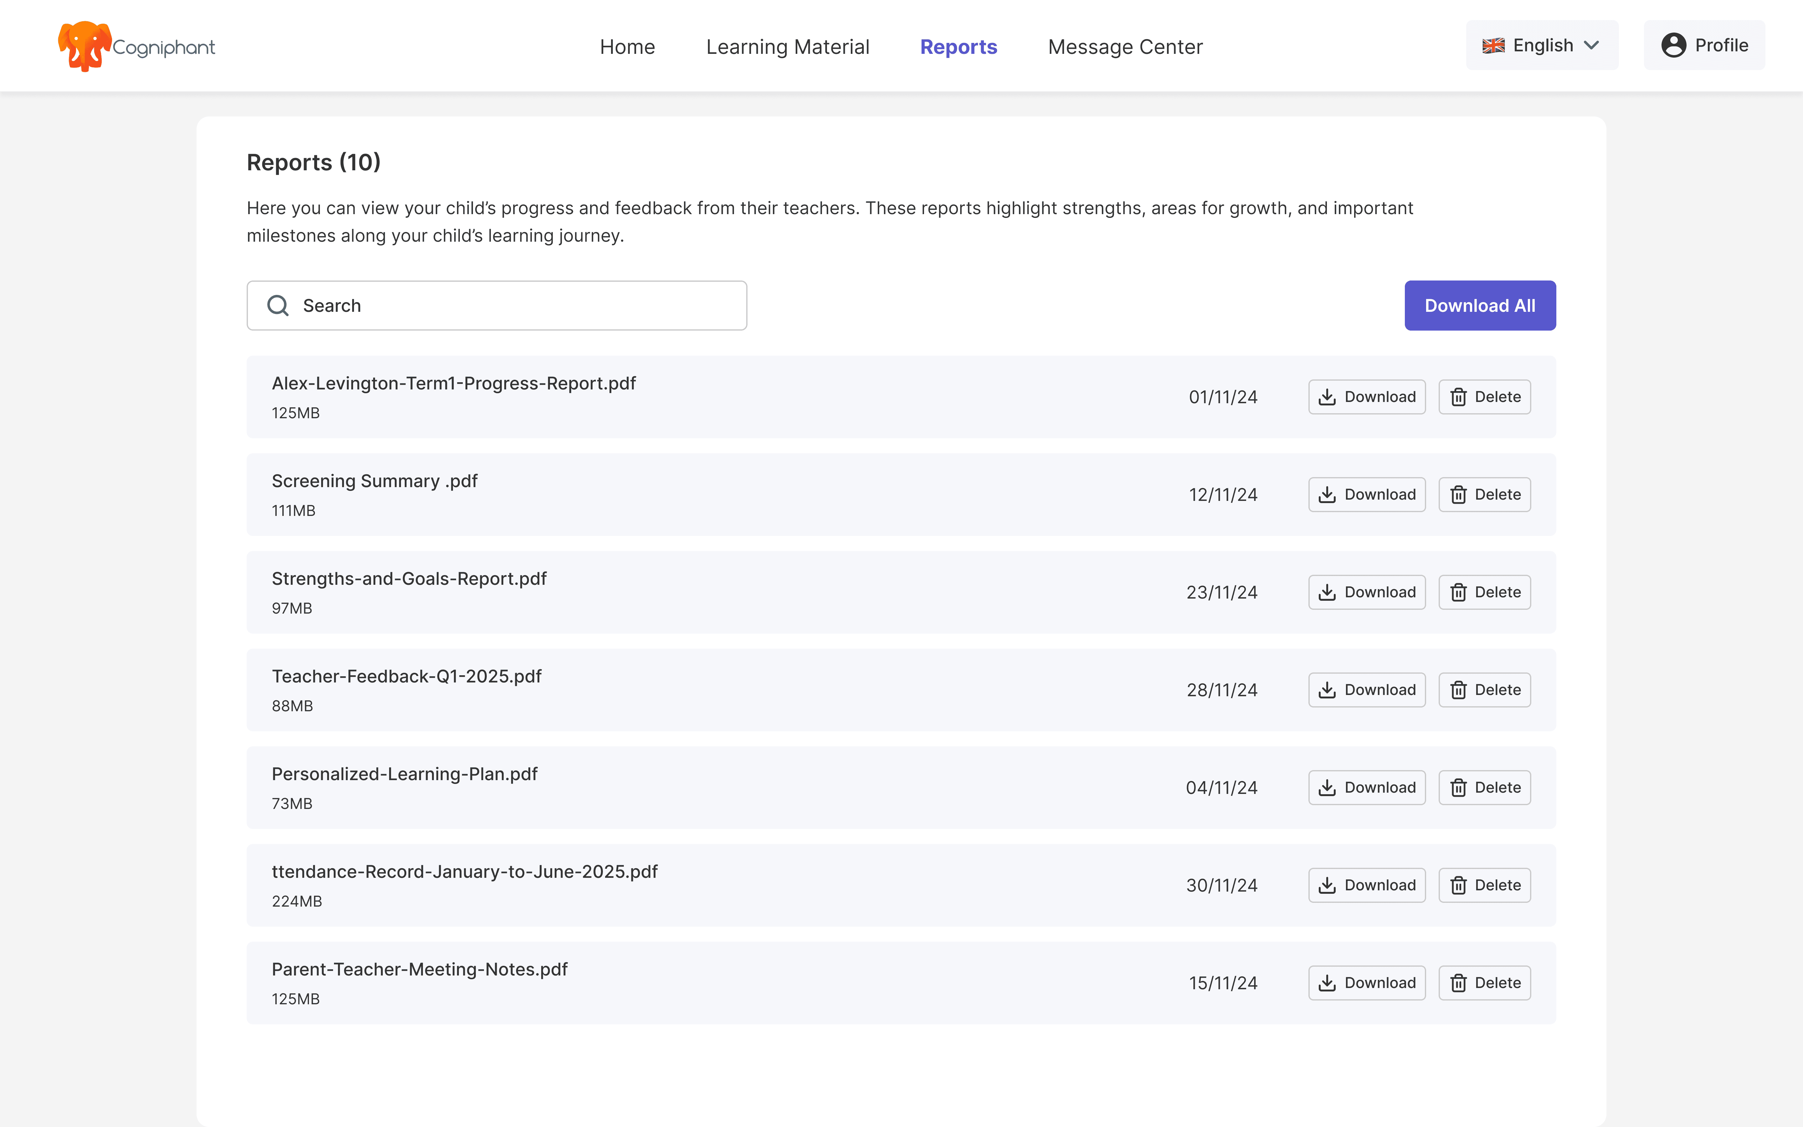Focus the Search input field
This screenshot has height=1127, width=1803.
[x=514, y=306]
